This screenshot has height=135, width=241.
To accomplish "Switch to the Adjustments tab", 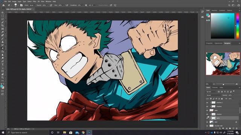I will coord(218,43).
